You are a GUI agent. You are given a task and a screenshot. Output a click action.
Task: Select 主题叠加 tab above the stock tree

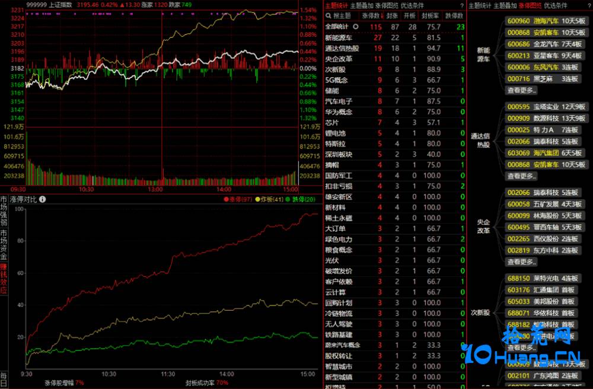click(x=505, y=6)
